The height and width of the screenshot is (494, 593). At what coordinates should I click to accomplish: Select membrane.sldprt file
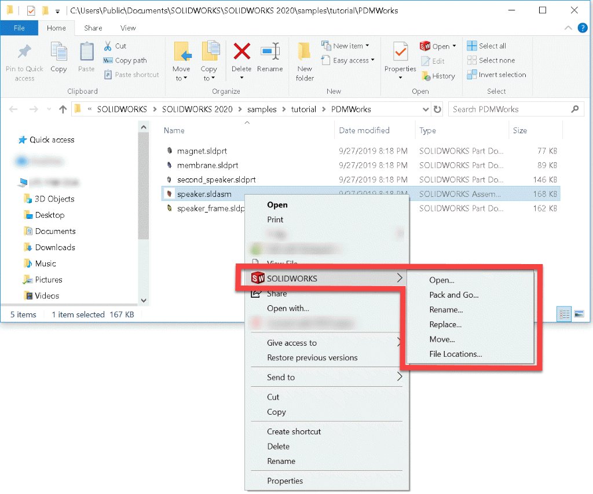tap(208, 165)
